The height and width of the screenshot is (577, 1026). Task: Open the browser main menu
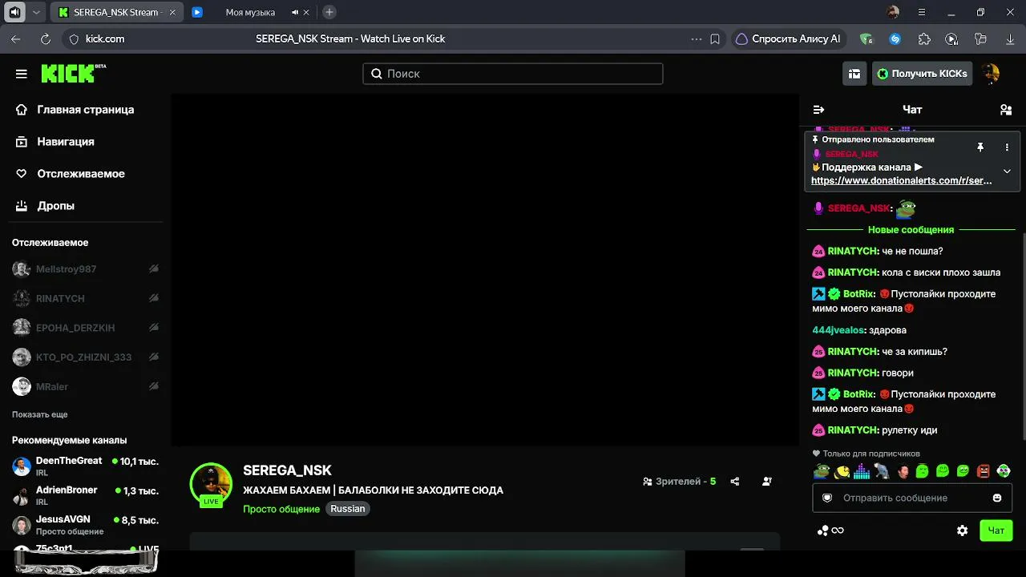click(x=922, y=12)
